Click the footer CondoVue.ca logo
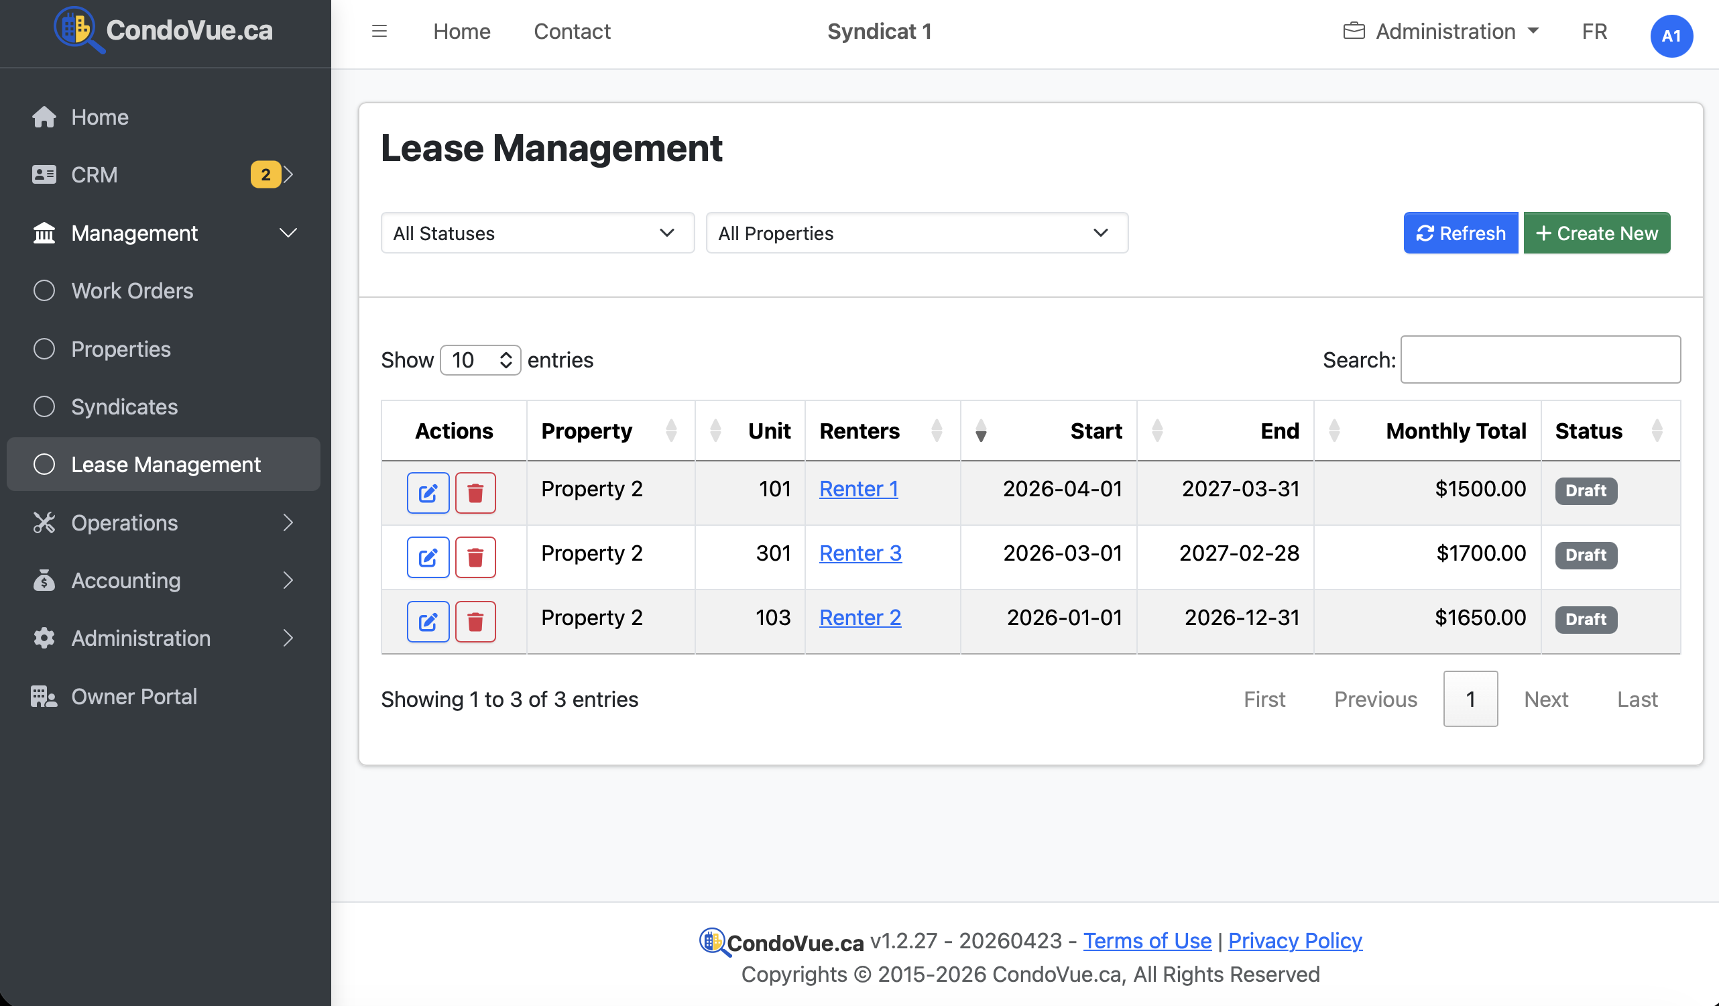 click(x=781, y=942)
